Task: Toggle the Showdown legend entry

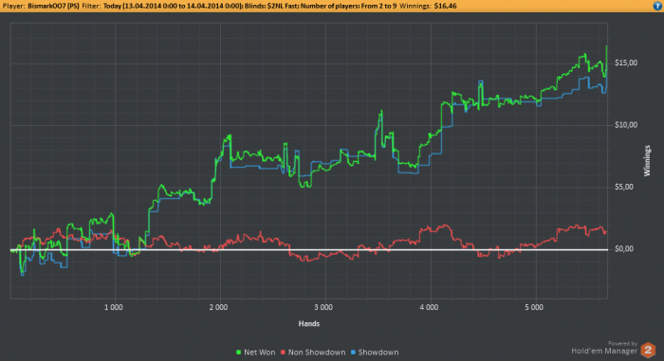Action: pos(375,352)
